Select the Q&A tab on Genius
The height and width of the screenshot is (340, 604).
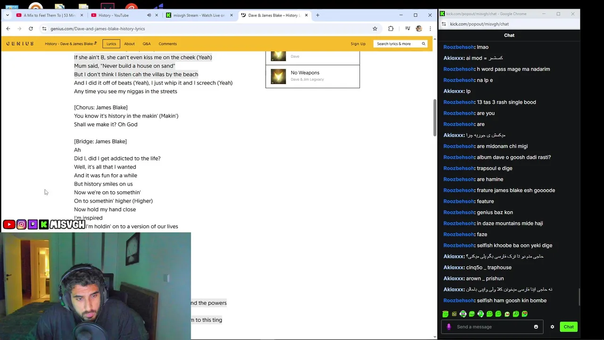[x=147, y=43]
